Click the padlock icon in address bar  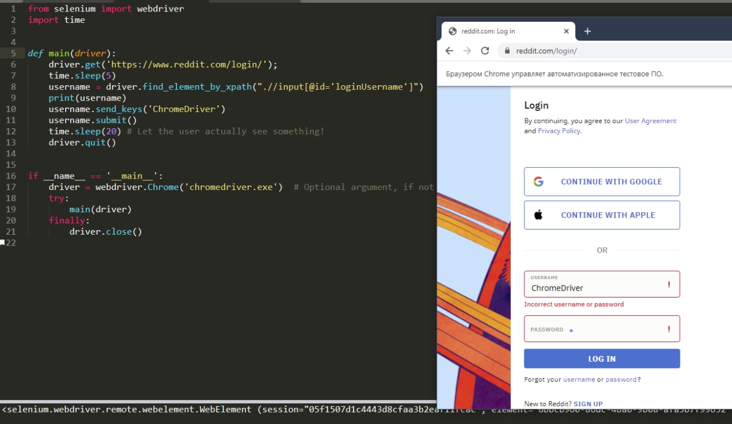tap(507, 51)
